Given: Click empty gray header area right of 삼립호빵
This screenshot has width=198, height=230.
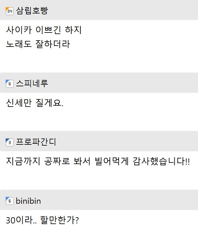Looking at the screenshot, I should [x=123, y=11].
